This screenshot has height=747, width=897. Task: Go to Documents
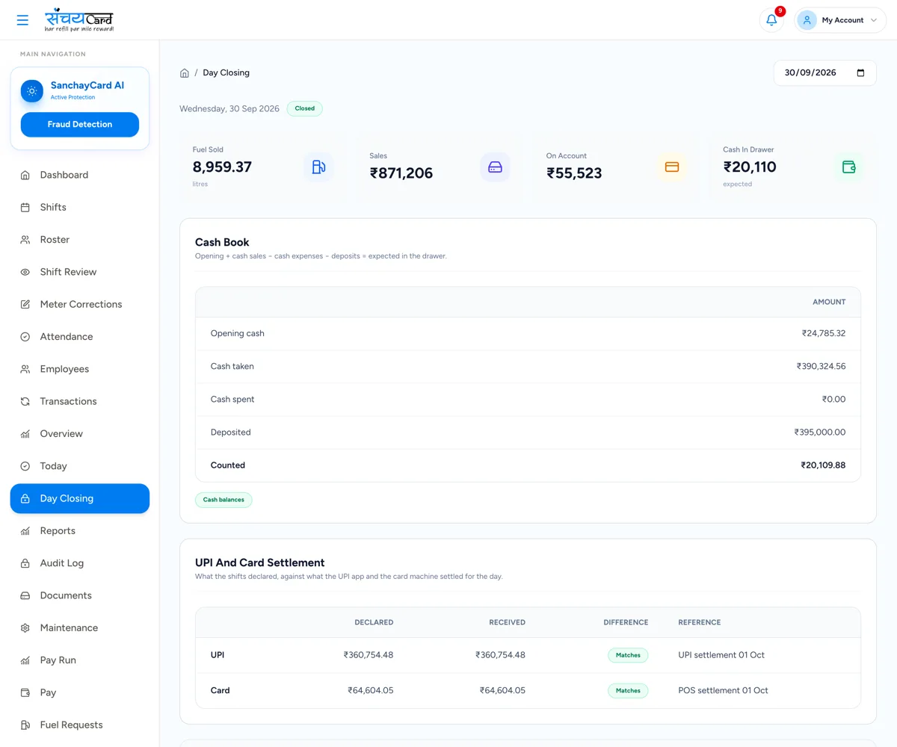80,595
